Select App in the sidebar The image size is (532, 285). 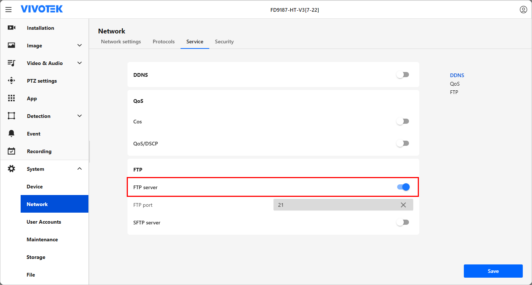pyautogui.click(x=32, y=98)
